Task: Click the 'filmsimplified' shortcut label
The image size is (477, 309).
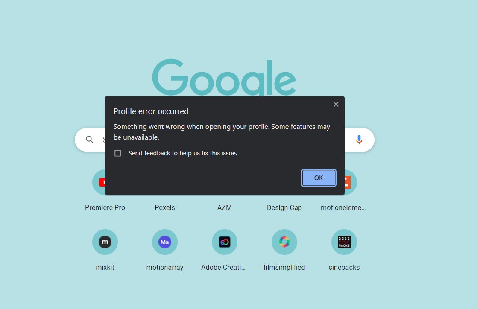Action: (x=284, y=267)
